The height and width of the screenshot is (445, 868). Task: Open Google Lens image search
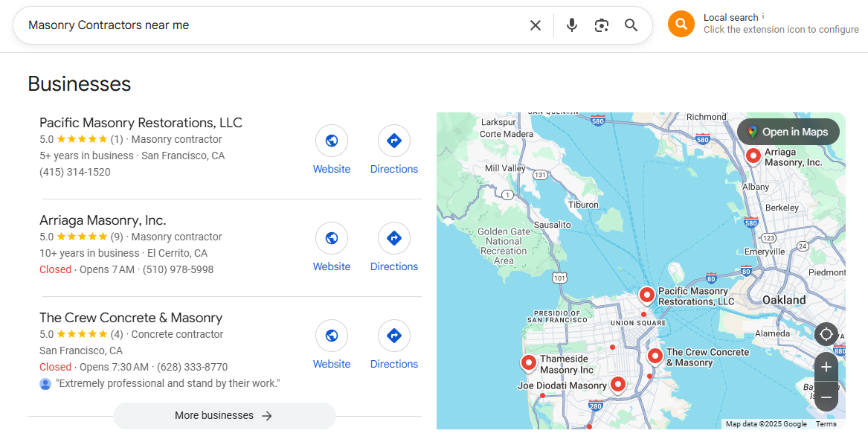pyautogui.click(x=602, y=25)
